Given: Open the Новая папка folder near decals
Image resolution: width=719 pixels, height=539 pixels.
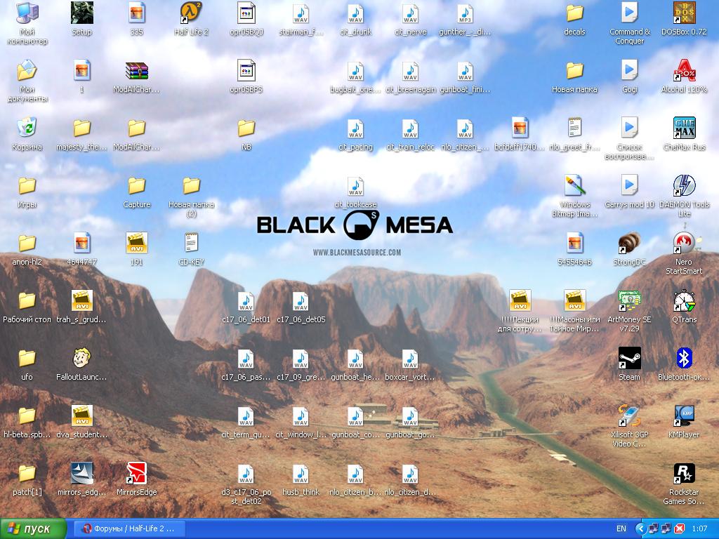Looking at the screenshot, I should pyautogui.click(x=574, y=71).
